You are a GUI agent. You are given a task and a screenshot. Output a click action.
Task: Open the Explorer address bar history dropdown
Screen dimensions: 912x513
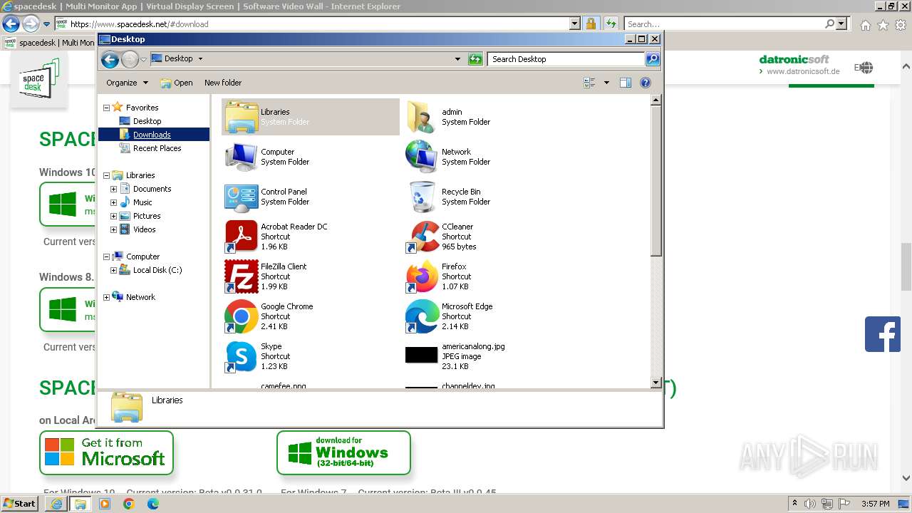[x=457, y=59]
